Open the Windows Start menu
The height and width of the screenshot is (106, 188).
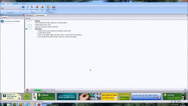[2, 105]
